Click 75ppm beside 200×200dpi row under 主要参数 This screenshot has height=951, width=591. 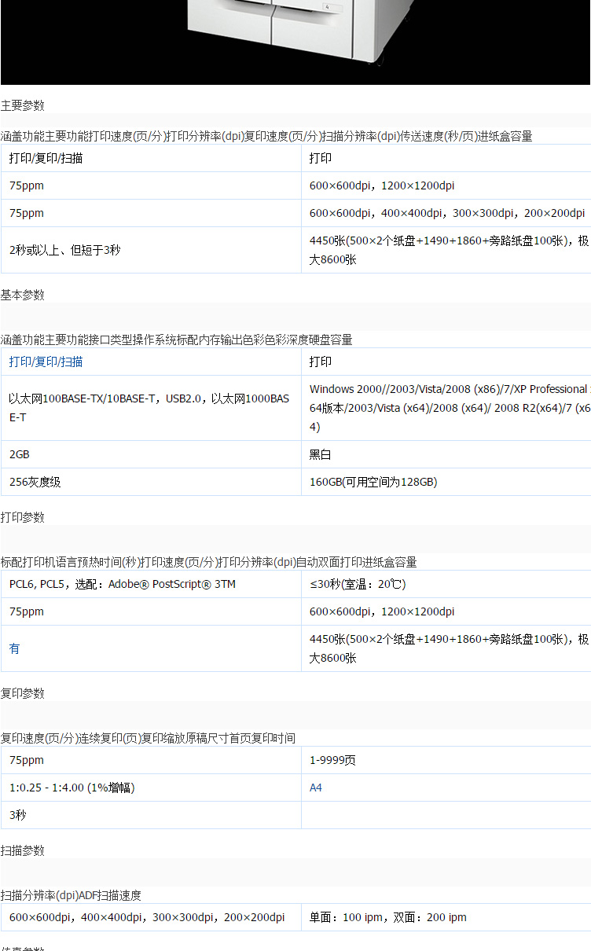click(151, 213)
